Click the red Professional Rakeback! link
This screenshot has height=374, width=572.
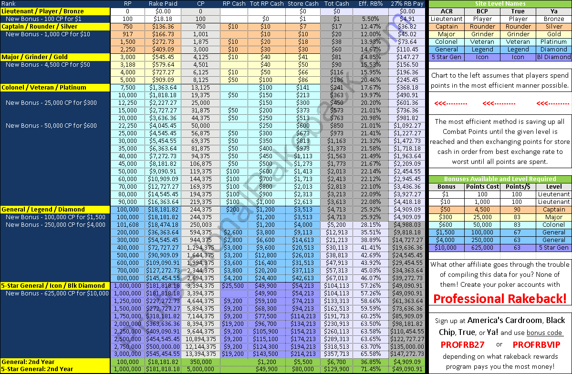499,299
